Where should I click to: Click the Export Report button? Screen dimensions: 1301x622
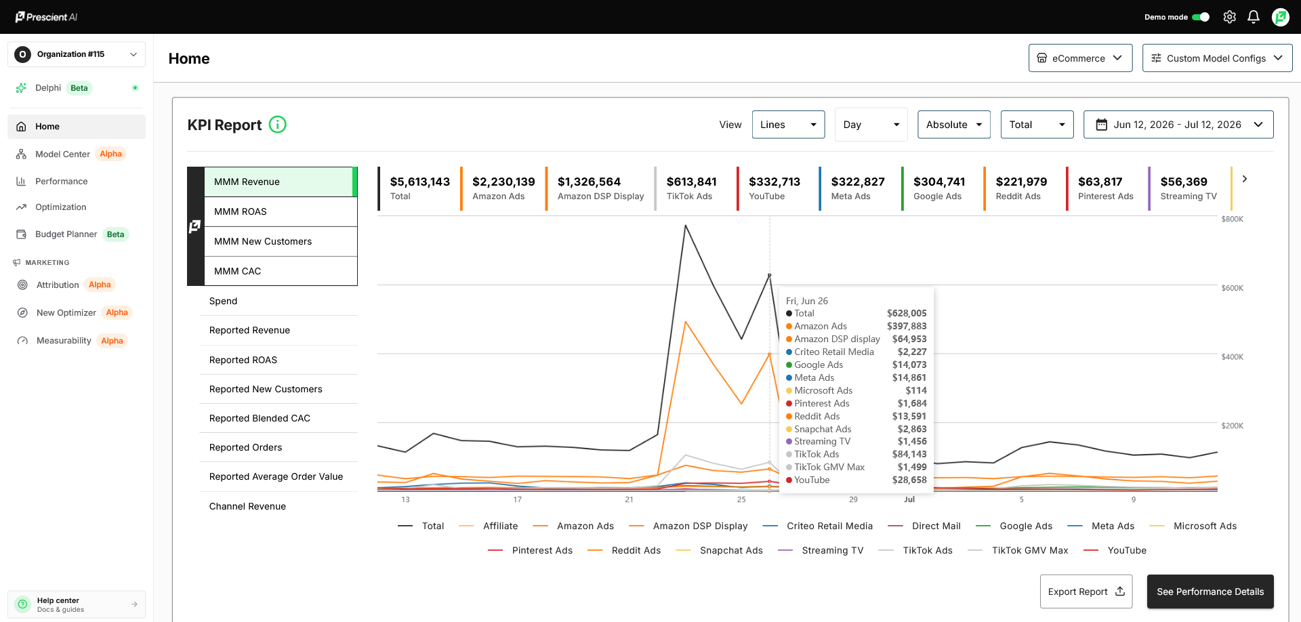(x=1086, y=592)
